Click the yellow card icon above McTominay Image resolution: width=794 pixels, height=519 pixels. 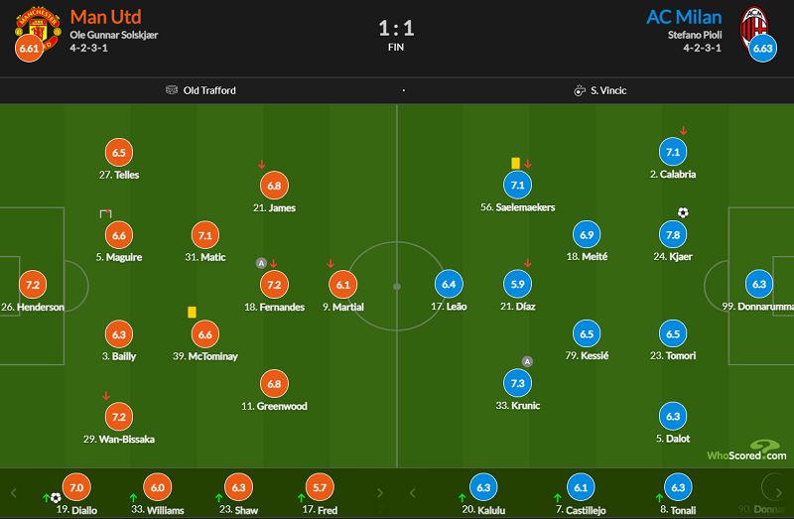click(192, 312)
